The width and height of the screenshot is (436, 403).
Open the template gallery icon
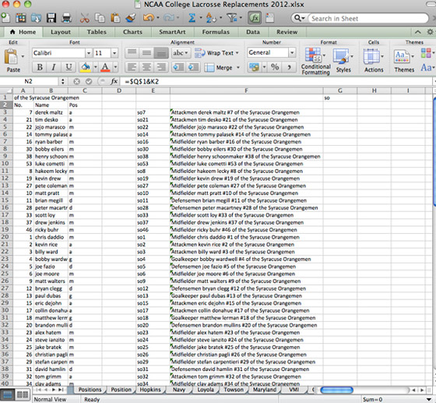point(21,18)
